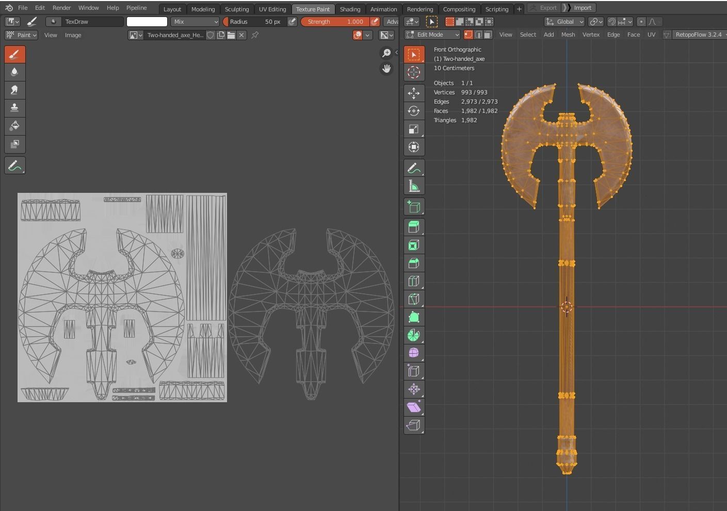Screen dimensions: 727x511
Task: Activate the Bevel tool
Action: coord(414,263)
